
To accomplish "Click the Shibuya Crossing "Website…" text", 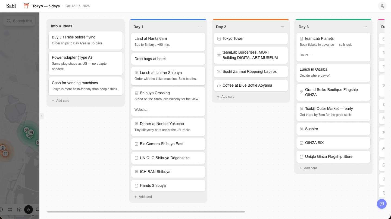I will tap(142, 110).
